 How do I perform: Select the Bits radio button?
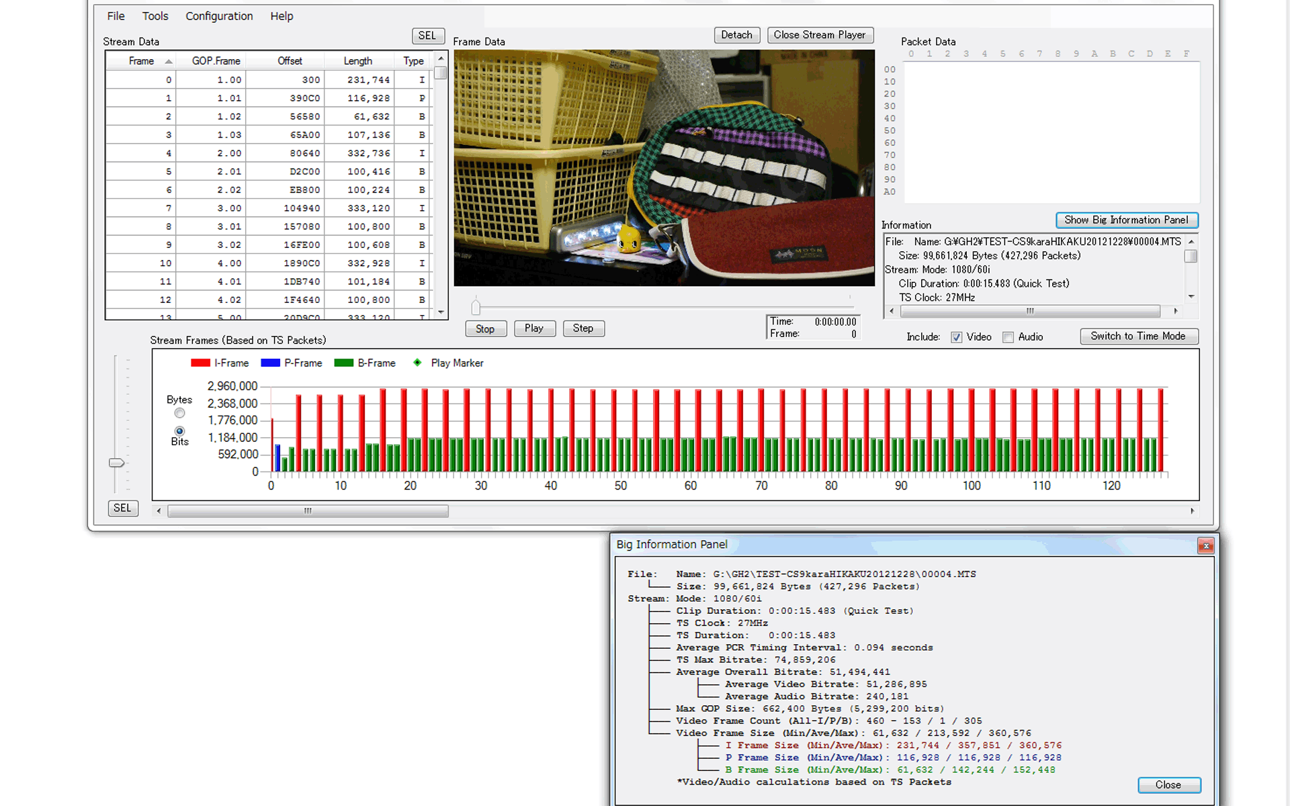point(179,431)
